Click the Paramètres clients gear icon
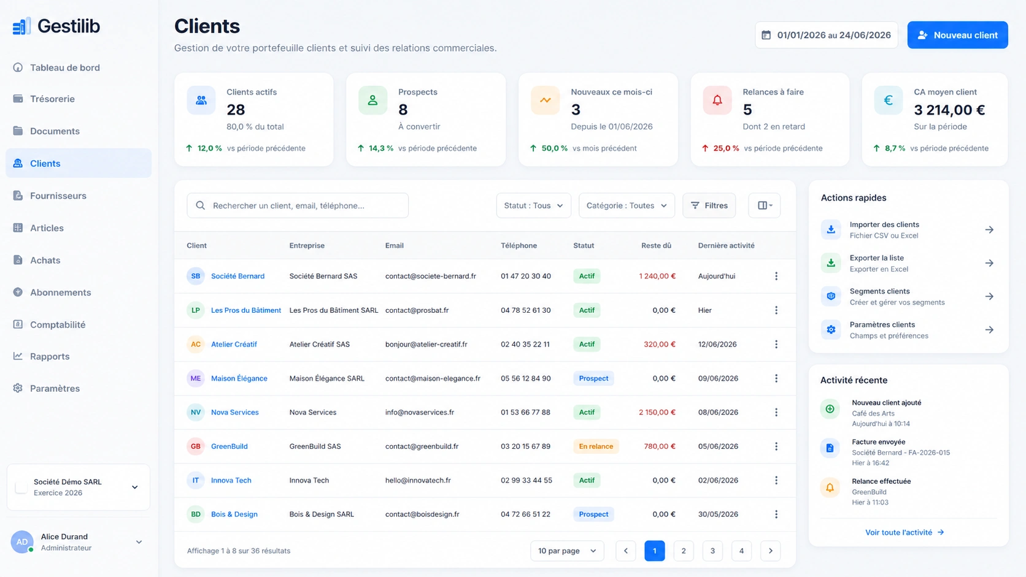 click(831, 329)
